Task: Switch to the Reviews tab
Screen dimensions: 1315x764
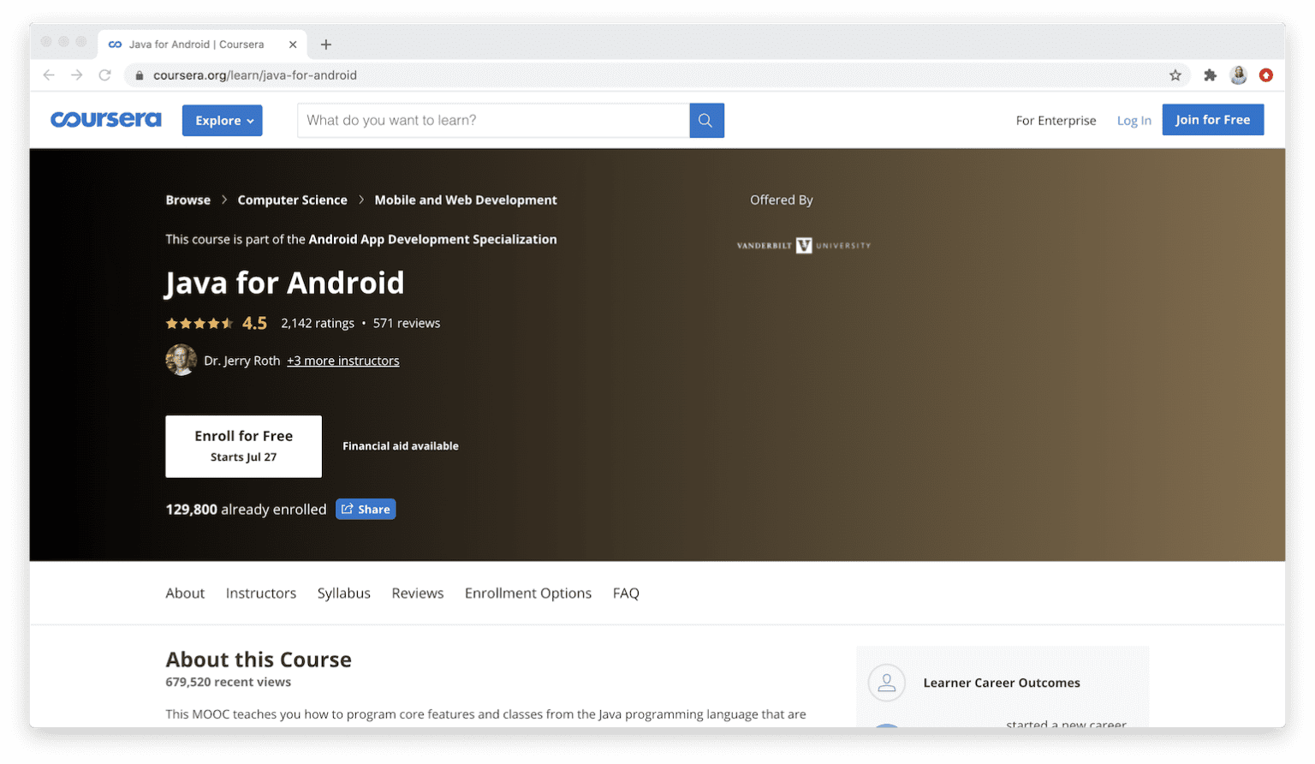Action: pos(417,593)
